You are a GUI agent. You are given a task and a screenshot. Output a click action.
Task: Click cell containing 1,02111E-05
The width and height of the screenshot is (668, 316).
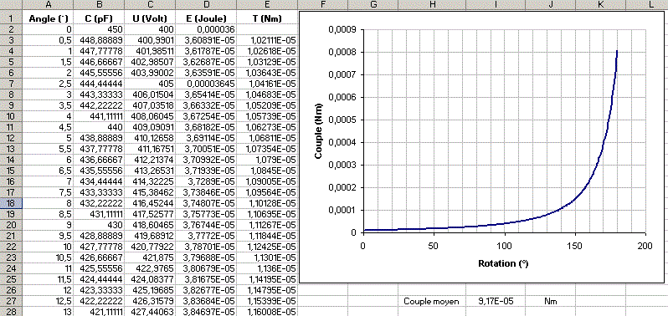267,40
